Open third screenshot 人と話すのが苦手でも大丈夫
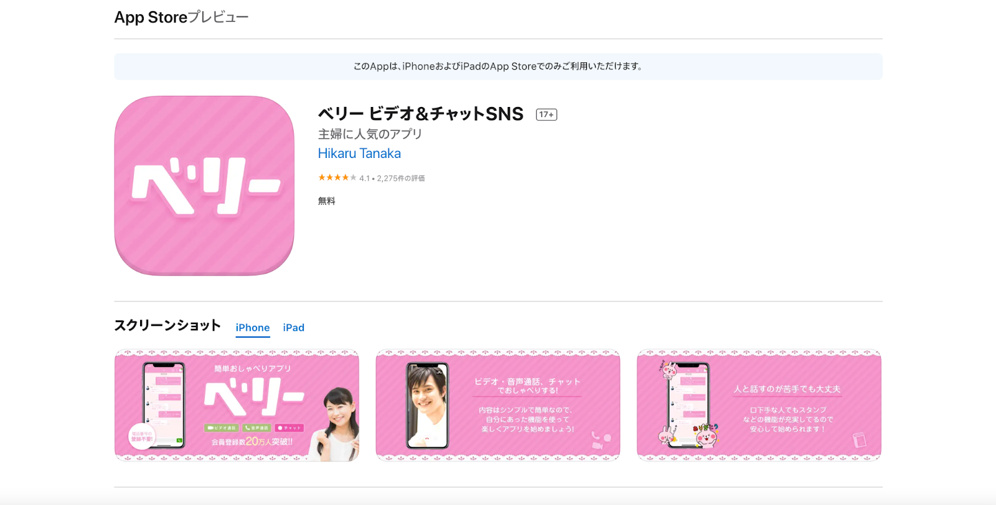The height and width of the screenshot is (505, 996). pos(759,405)
